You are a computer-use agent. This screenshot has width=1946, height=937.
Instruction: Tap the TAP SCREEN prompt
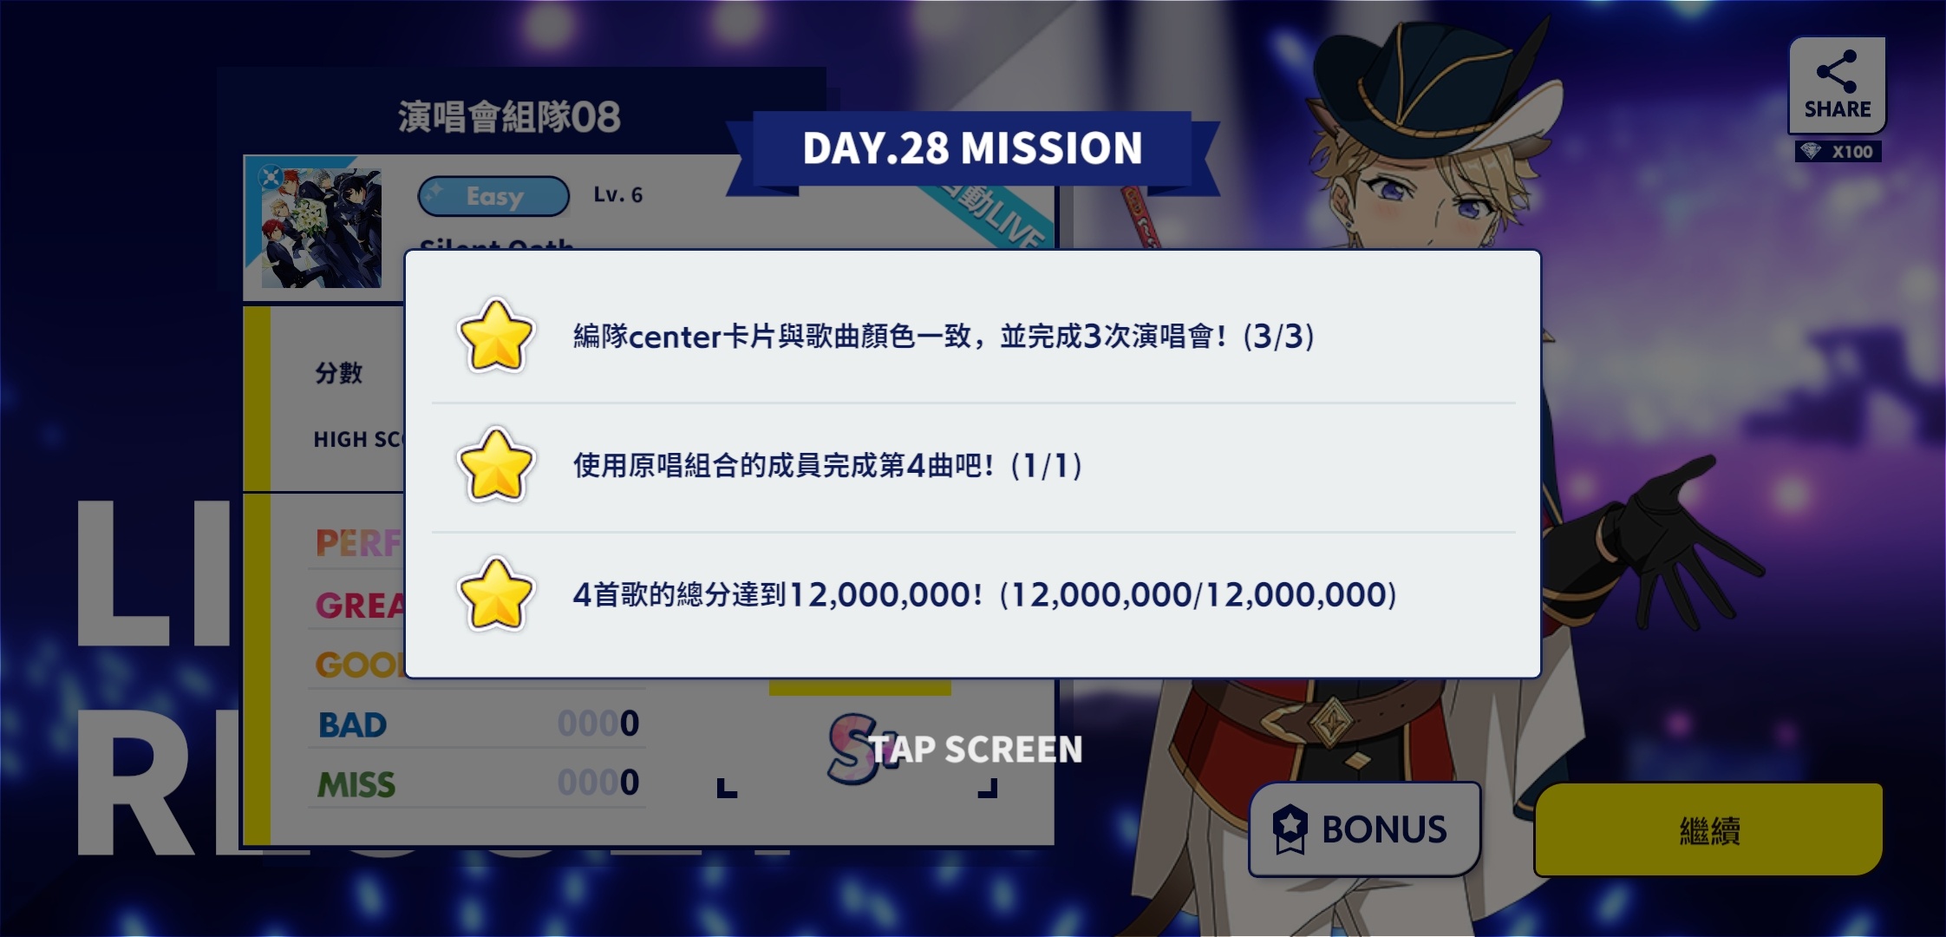point(976,750)
